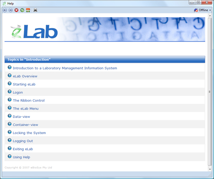The image size is (214, 179).
Task: Open The eLab Menu topic
Action: click(26, 109)
